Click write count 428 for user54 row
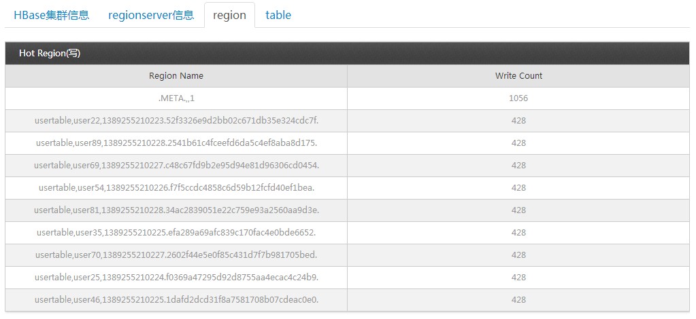696x319 pixels. (x=518, y=188)
